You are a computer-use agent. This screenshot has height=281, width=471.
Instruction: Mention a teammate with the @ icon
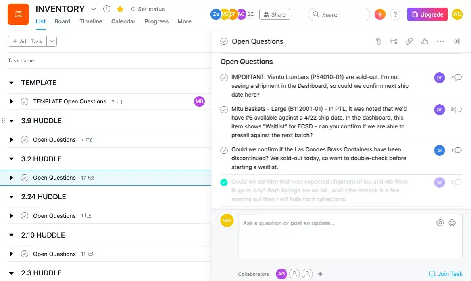[440, 223]
